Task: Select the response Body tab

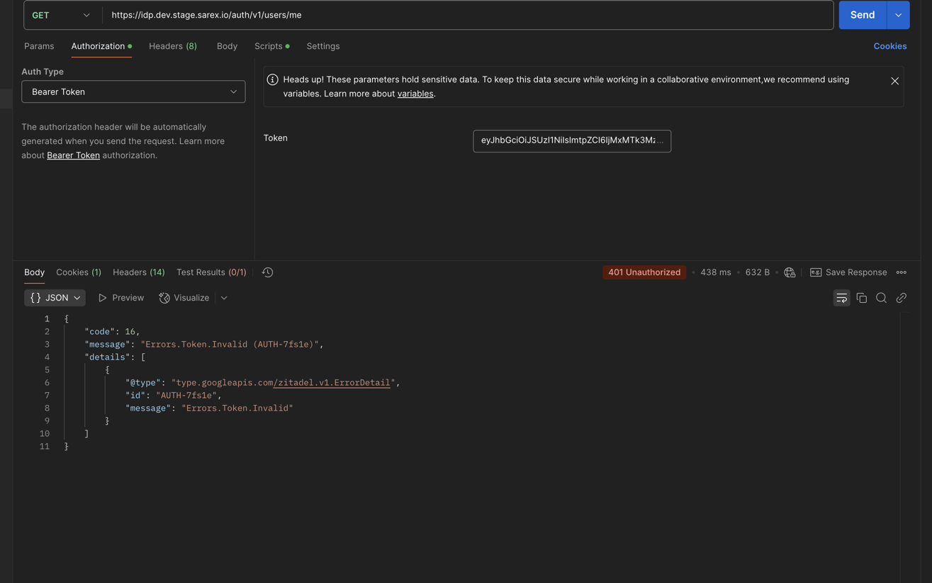Action: (34, 272)
